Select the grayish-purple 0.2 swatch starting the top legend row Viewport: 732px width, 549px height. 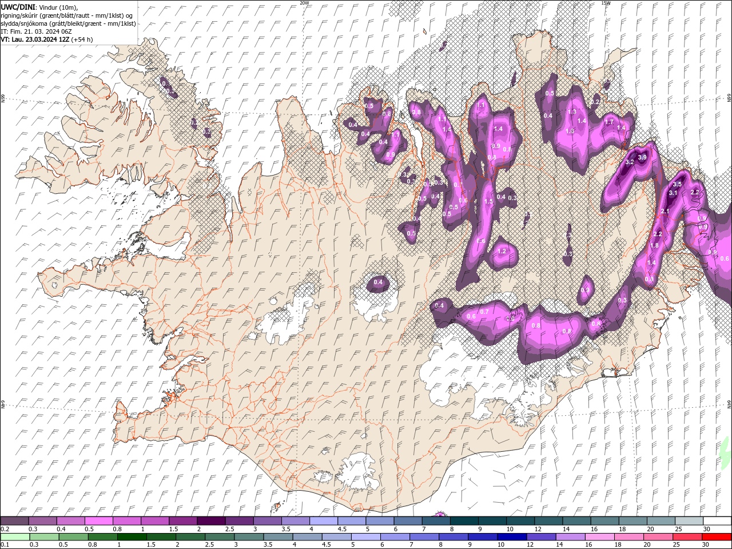pos(14,521)
